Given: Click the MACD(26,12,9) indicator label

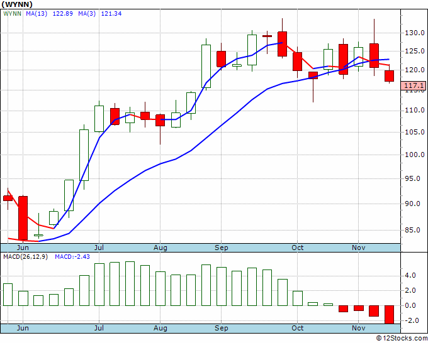Looking at the screenshot, I should click(25, 257).
